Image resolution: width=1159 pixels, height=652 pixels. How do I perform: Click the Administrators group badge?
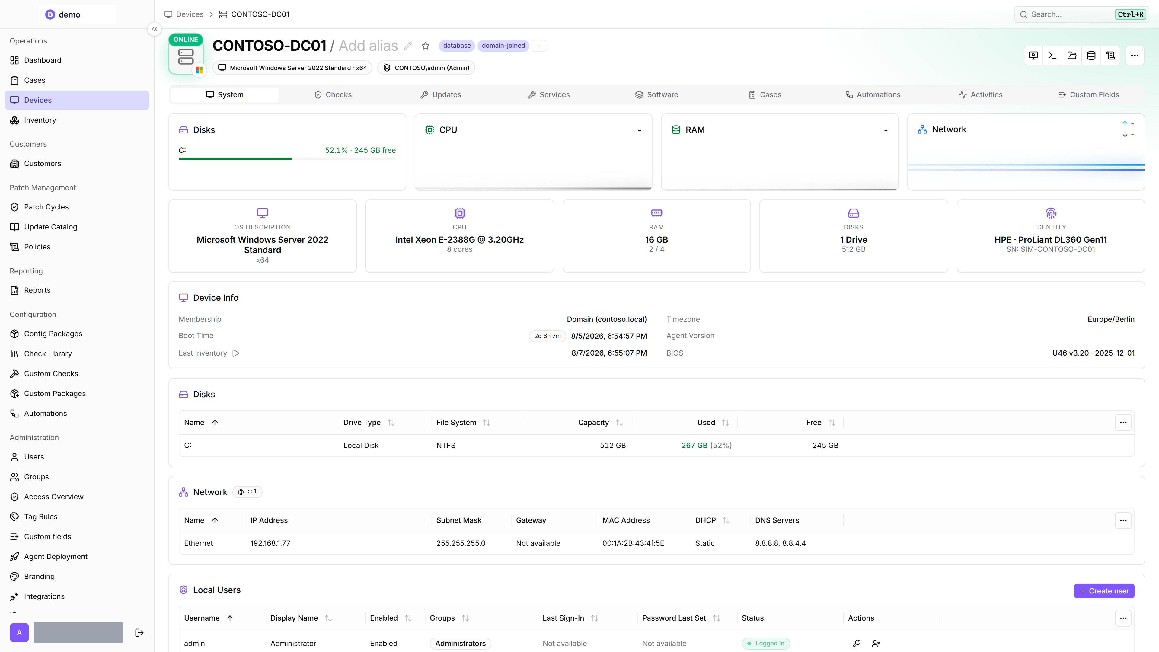tap(460, 644)
